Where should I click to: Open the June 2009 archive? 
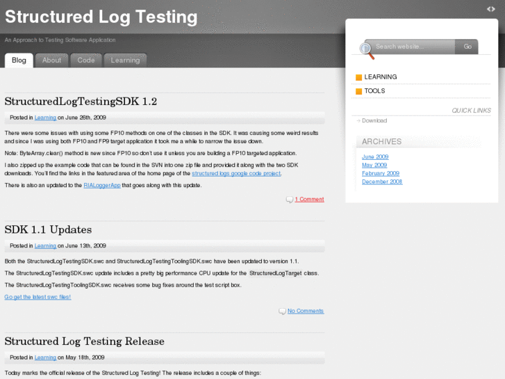coord(375,156)
